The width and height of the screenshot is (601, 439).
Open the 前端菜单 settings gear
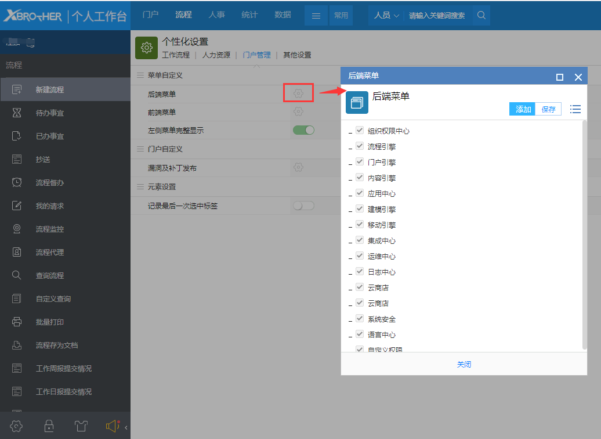point(298,111)
